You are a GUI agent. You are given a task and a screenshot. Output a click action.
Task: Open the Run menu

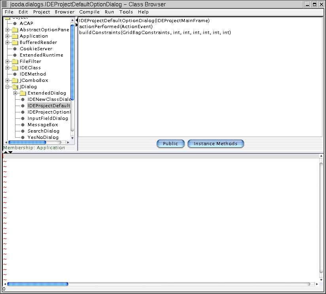click(109, 12)
